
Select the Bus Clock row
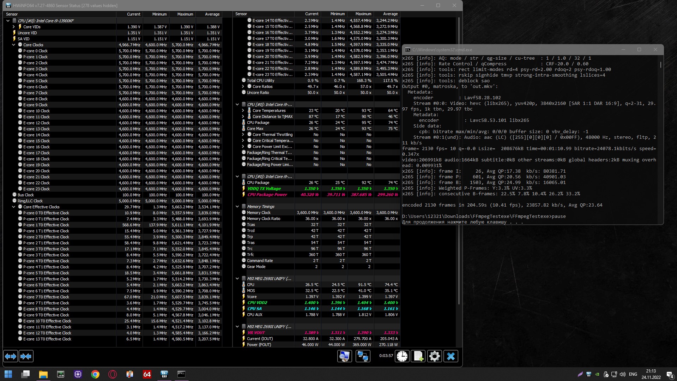pos(116,195)
